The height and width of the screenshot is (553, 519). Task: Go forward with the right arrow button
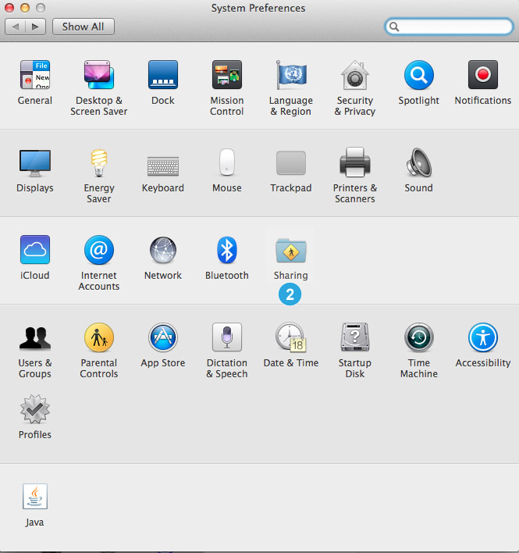[x=35, y=27]
